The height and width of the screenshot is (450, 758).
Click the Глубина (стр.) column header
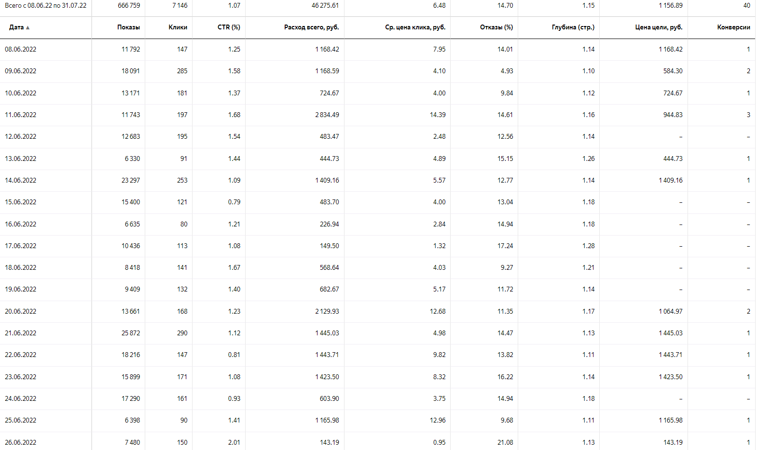point(573,27)
